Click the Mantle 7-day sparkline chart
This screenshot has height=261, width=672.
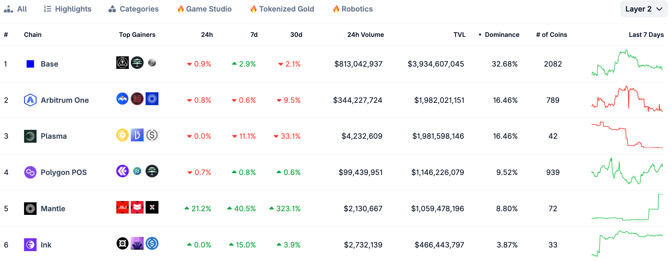627,208
